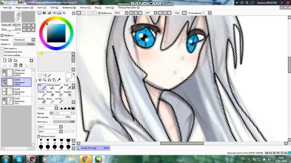Open the Слой menu
This screenshot has width=291, height=163.
tap(54, 8)
